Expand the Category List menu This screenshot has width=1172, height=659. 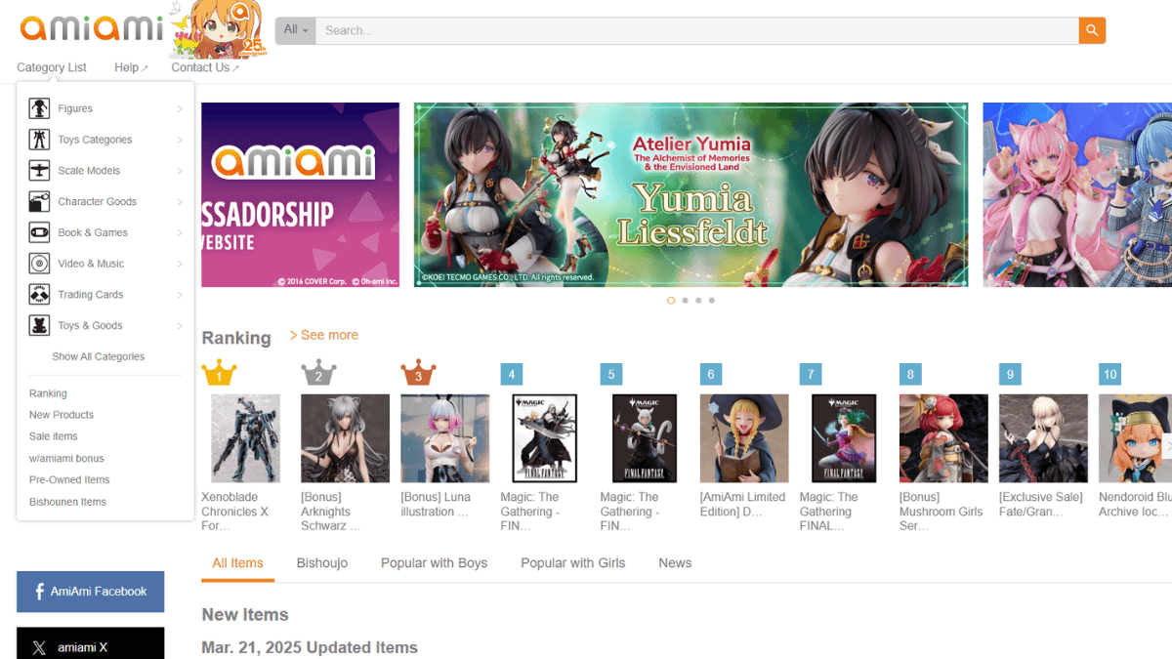[x=52, y=67]
